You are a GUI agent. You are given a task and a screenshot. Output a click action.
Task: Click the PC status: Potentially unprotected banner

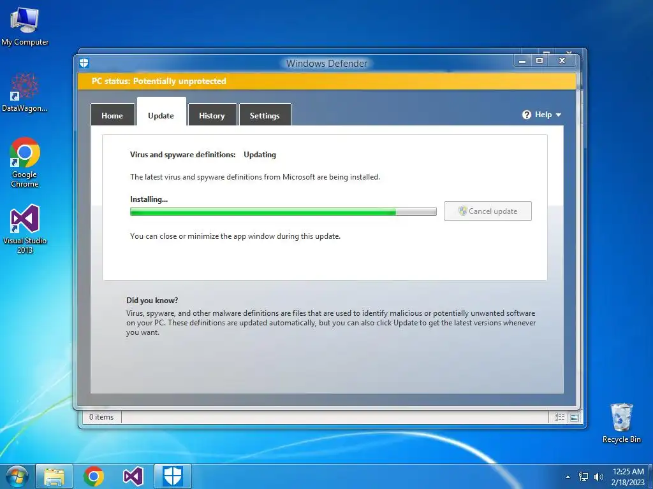[327, 81]
